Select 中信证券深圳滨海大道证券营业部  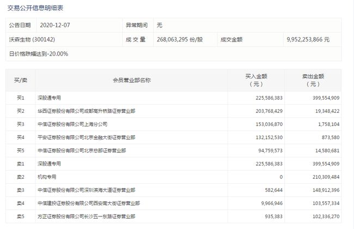[87, 190]
